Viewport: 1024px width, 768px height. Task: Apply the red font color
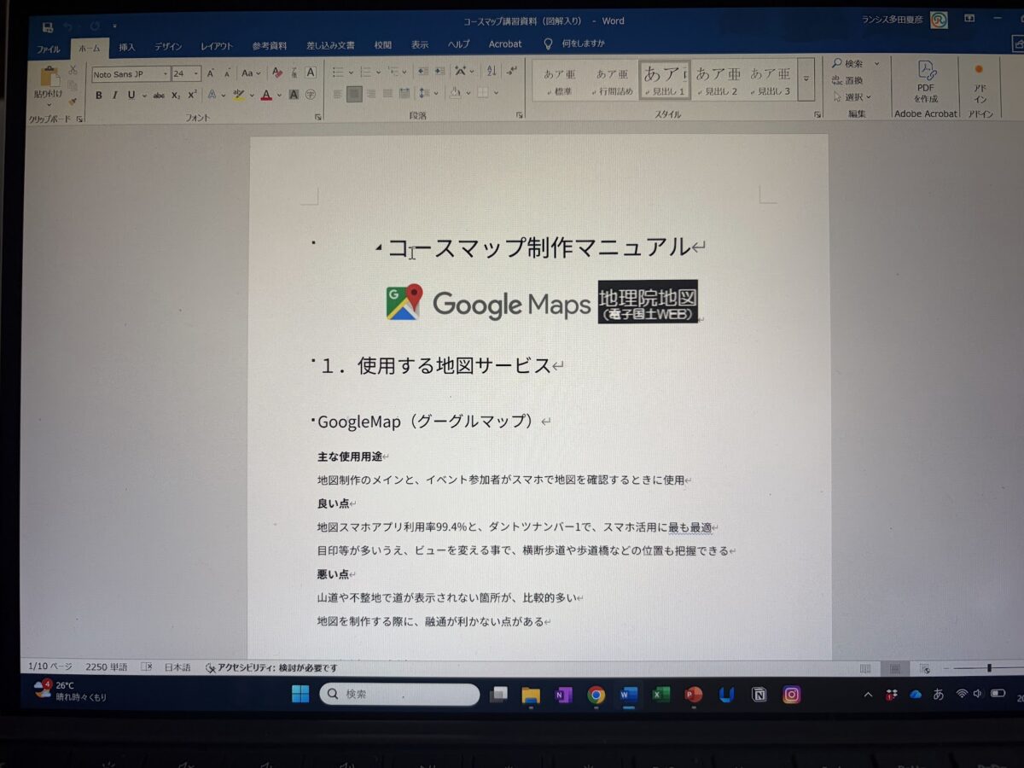coord(266,96)
